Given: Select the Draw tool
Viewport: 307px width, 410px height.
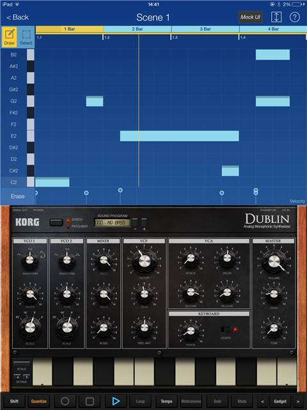Looking at the screenshot, I should 9,37.
